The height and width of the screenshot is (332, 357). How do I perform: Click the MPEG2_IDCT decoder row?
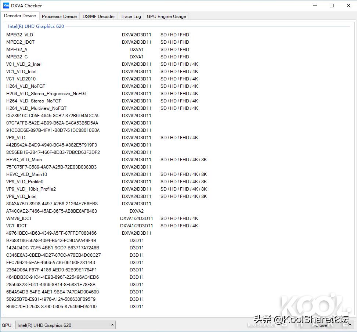click(20, 42)
